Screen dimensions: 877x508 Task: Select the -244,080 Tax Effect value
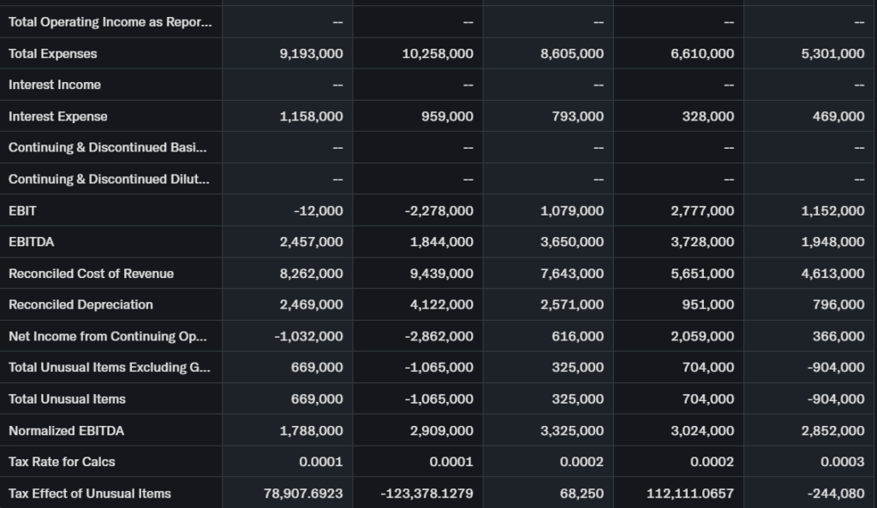(835, 493)
